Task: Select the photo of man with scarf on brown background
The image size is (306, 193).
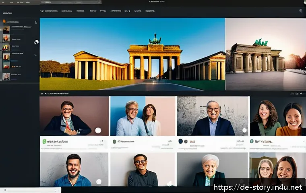Action: point(74,116)
